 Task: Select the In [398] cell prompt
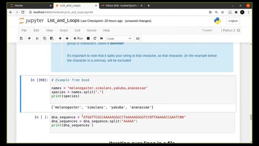(x=39, y=80)
